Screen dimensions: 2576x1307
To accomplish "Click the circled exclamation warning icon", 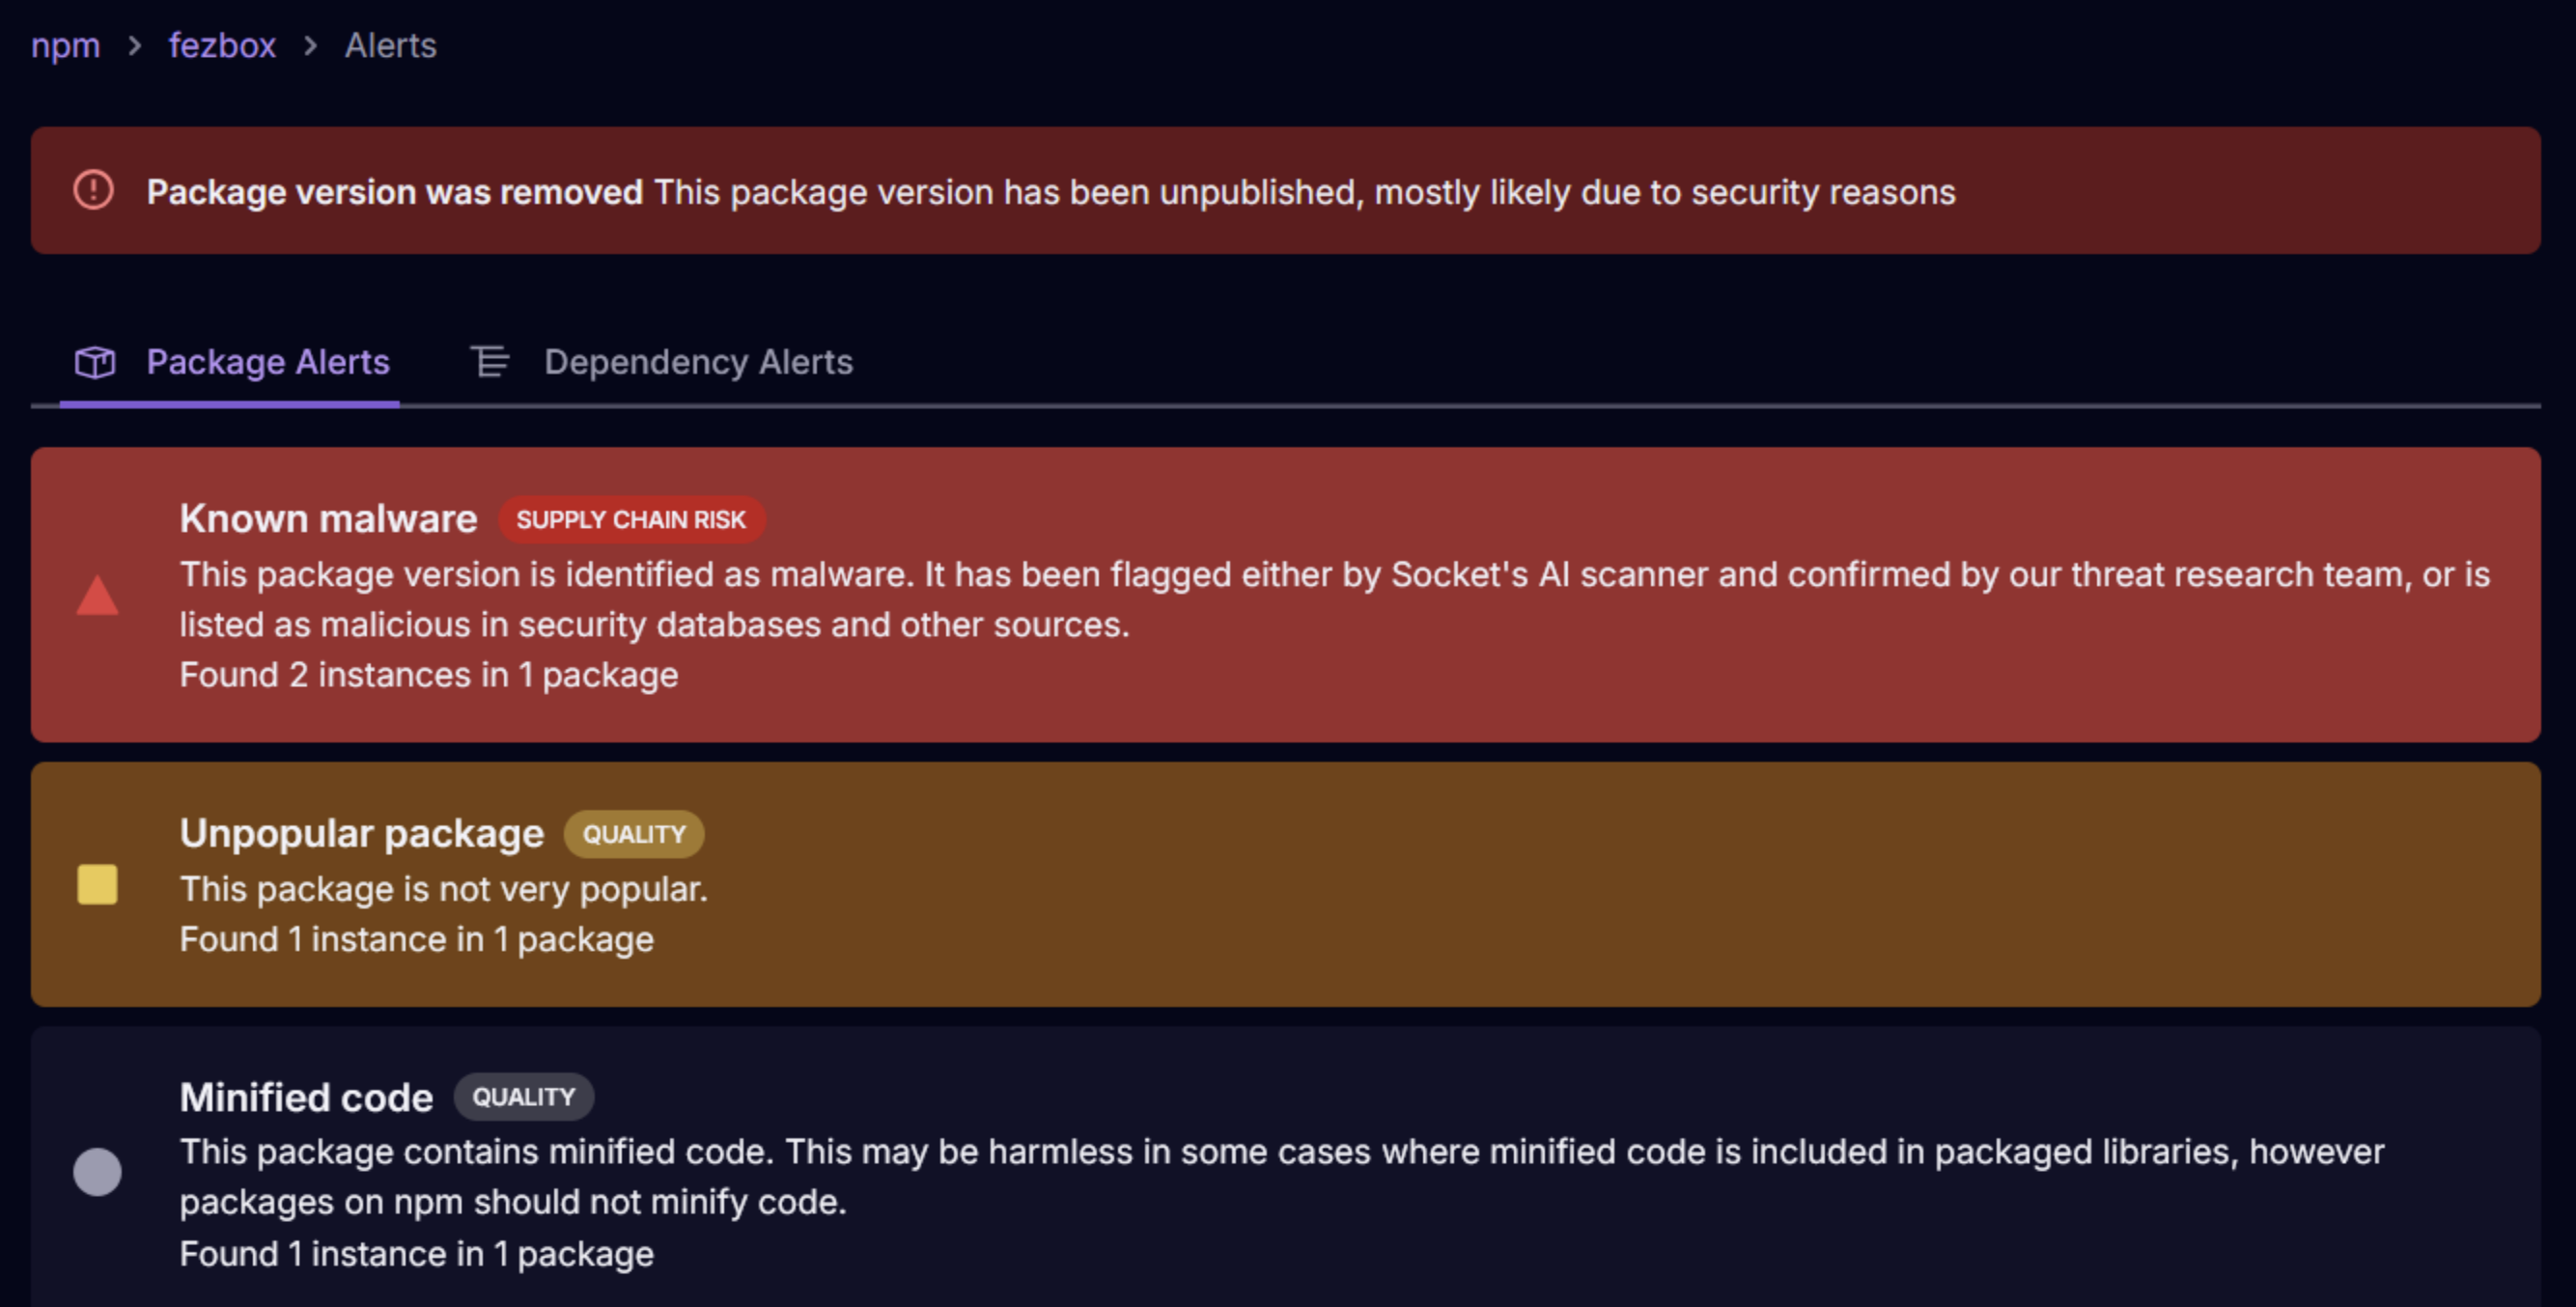I will point(94,190).
